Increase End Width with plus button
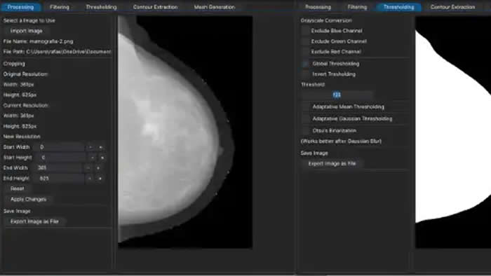491x276 pixels. point(98,168)
